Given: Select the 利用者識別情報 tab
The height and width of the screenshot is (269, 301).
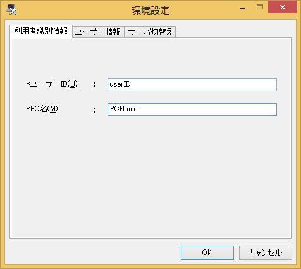Looking at the screenshot, I should [x=41, y=31].
